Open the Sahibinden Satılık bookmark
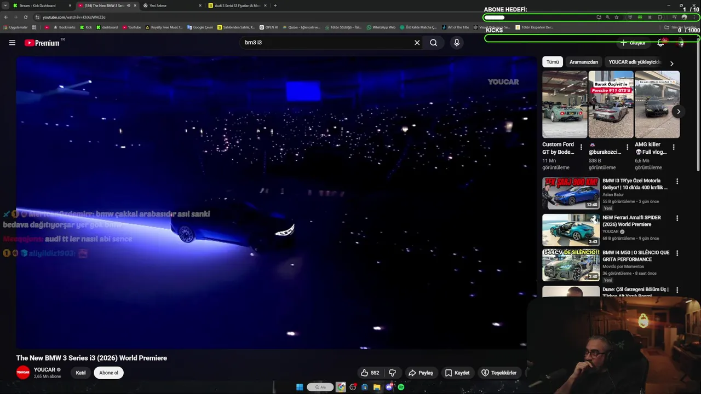Viewport: 701px width, 394px height. click(x=237, y=27)
